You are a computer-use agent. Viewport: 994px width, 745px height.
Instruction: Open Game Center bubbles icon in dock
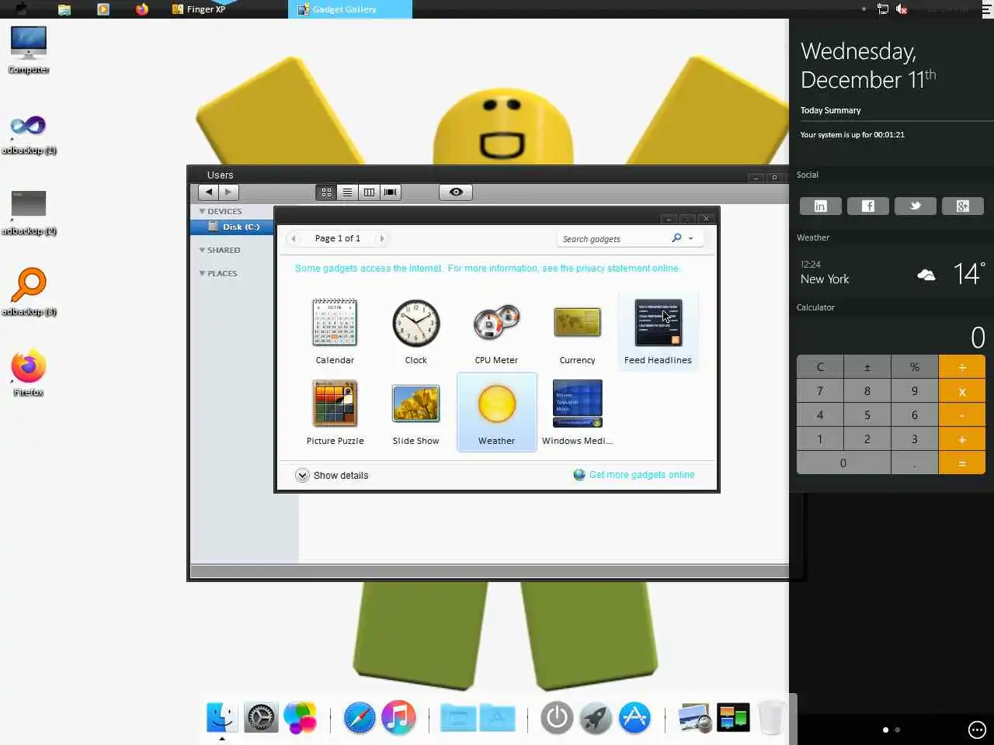(301, 717)
